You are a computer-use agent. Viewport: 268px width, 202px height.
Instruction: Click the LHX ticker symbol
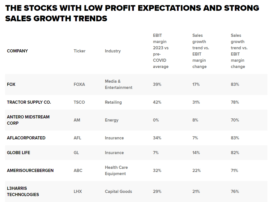78,192
